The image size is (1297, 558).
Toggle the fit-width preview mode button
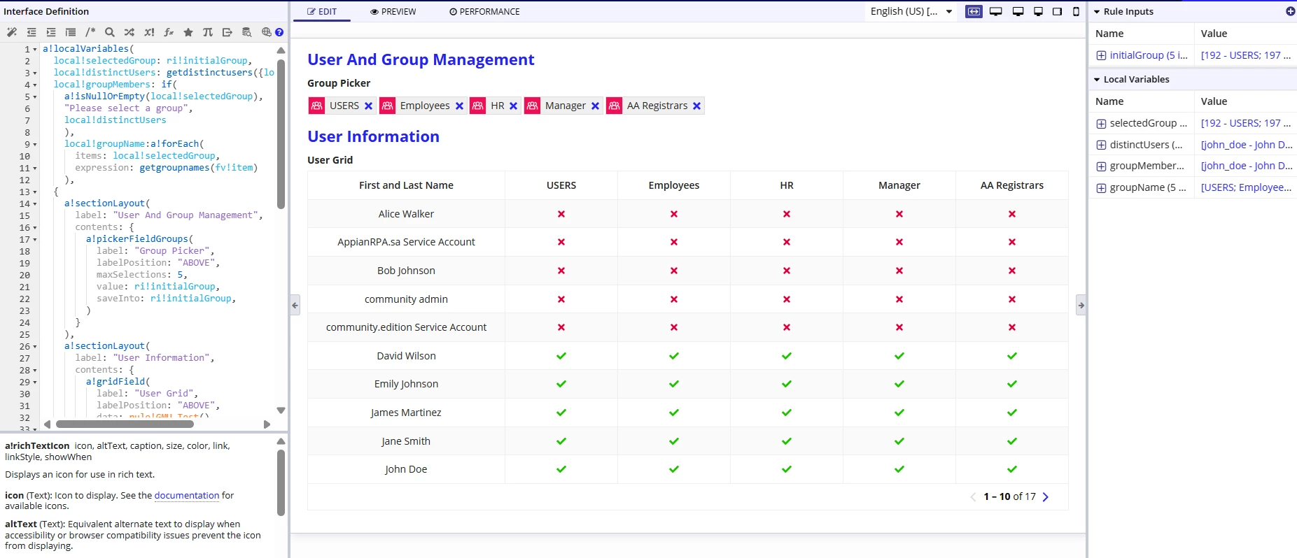[x=974, y=11]
